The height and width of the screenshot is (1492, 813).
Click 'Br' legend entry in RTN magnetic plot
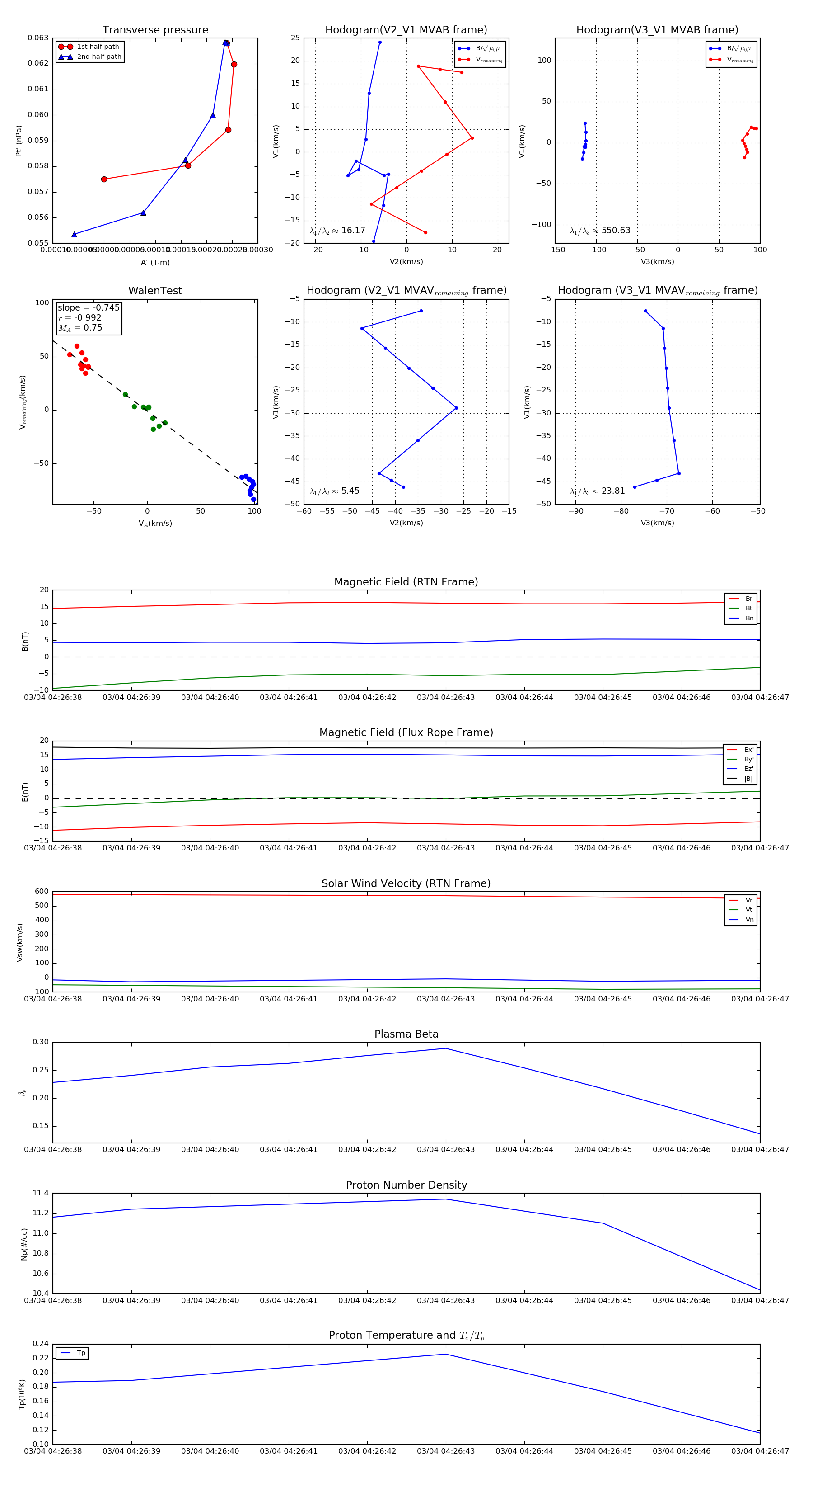[741, 599]
